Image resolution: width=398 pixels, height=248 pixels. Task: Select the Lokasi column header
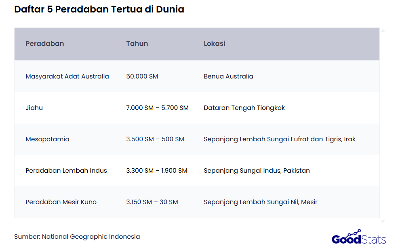pos(215,43)
